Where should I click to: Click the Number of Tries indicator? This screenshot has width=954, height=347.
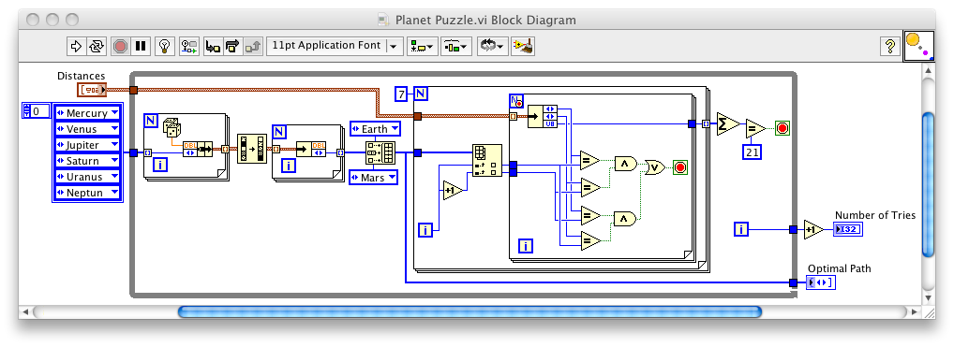848,229
